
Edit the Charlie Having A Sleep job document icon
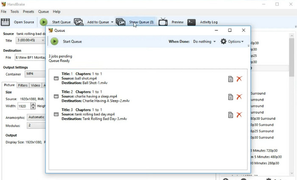(230, 97)
